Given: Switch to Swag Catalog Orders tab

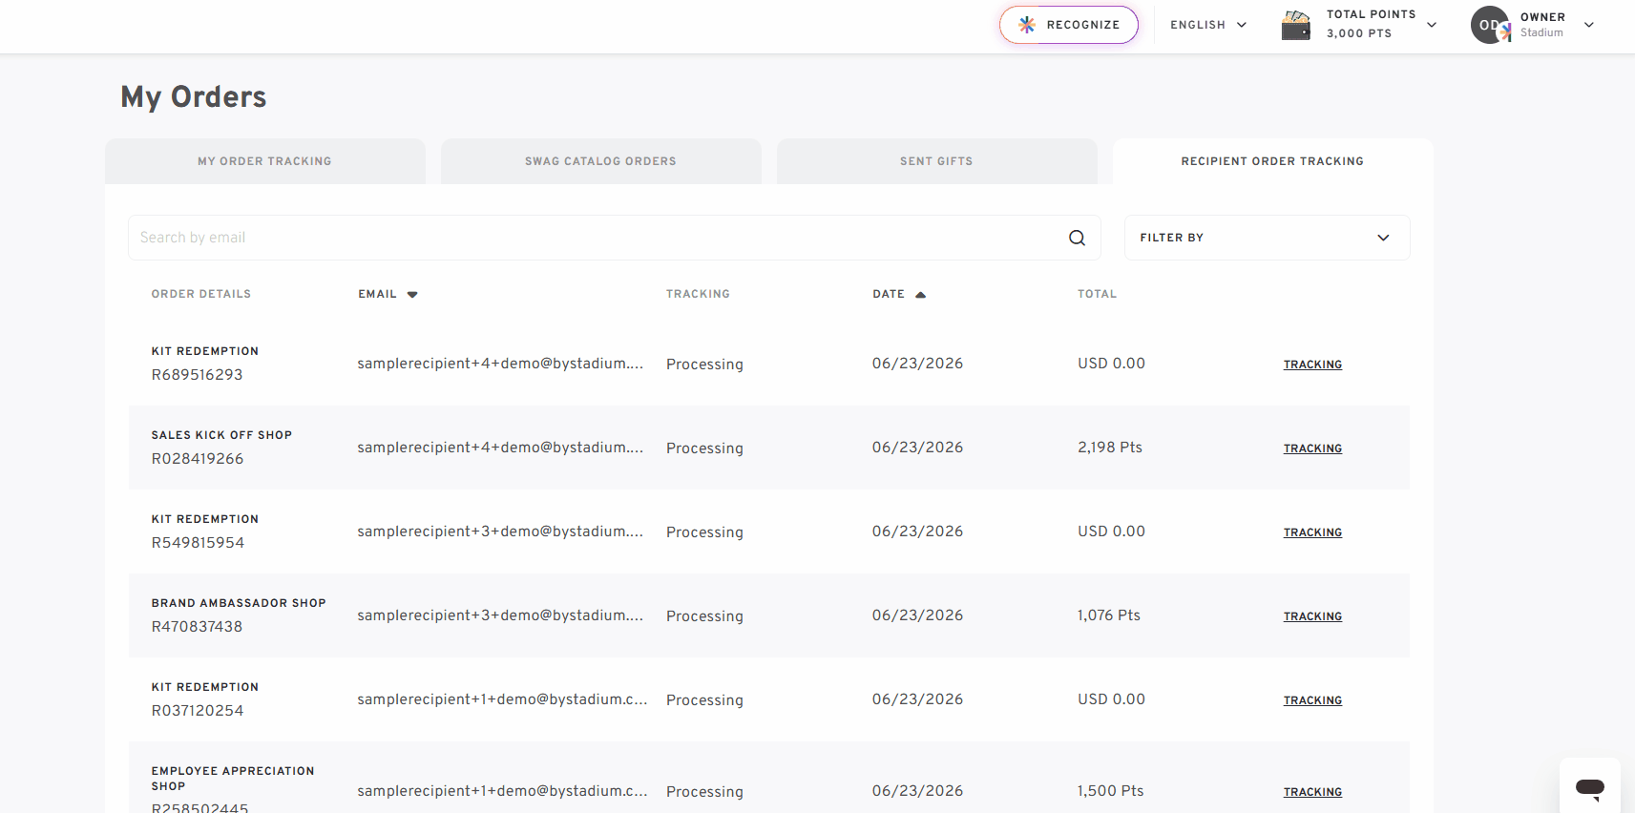Looking at the screenshot, I should pos(601,161).
